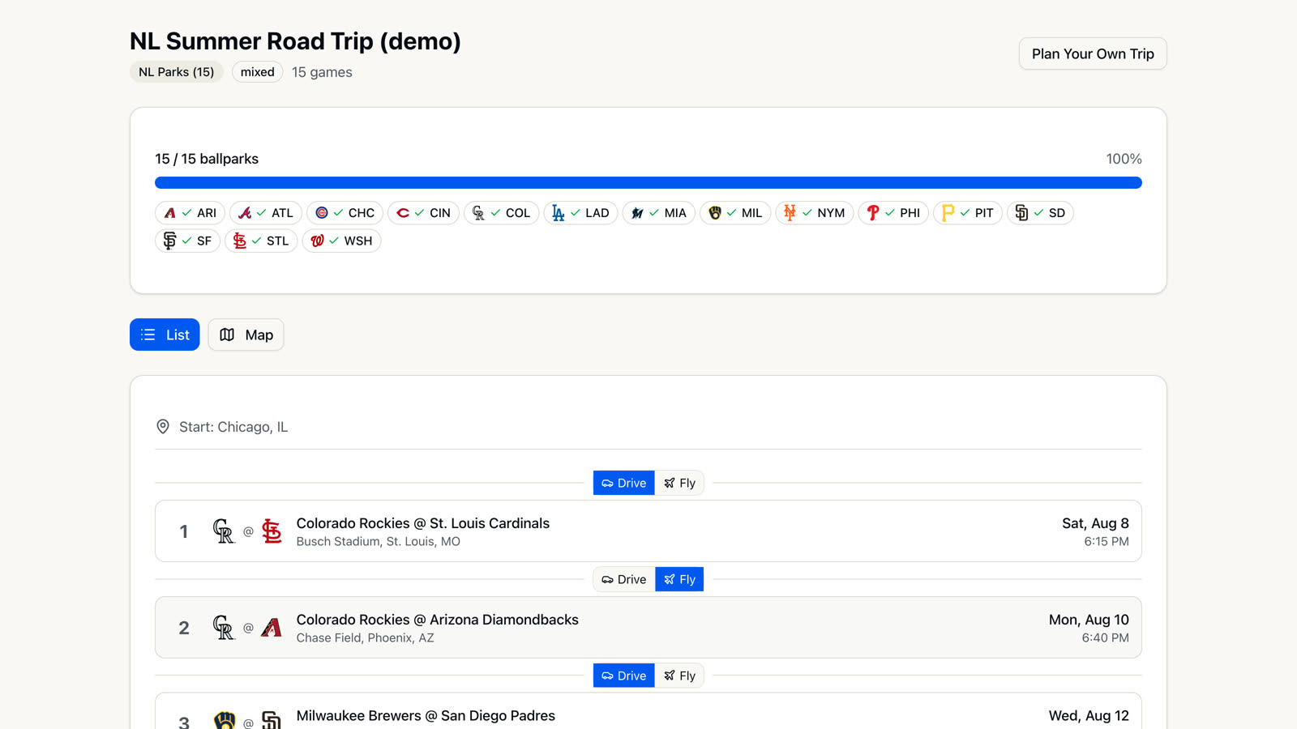The image size is (1297, 729).
Task: Choose Drive between games 1 and 2
Action: click(624, 579)
